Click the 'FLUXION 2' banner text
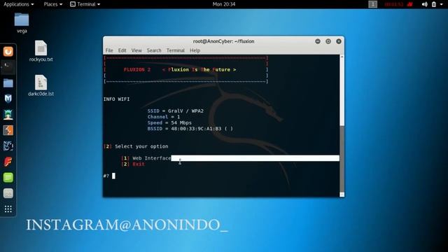Viewport: 448px width, 252px height. 137,69
